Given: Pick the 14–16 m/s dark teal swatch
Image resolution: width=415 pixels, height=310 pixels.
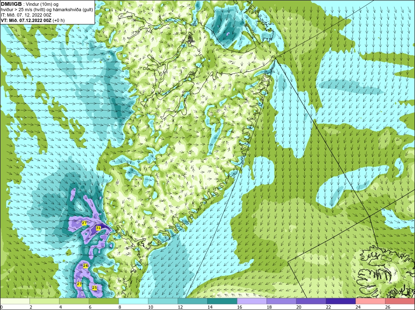Looking at the screenshot, I should click(222, 301).
